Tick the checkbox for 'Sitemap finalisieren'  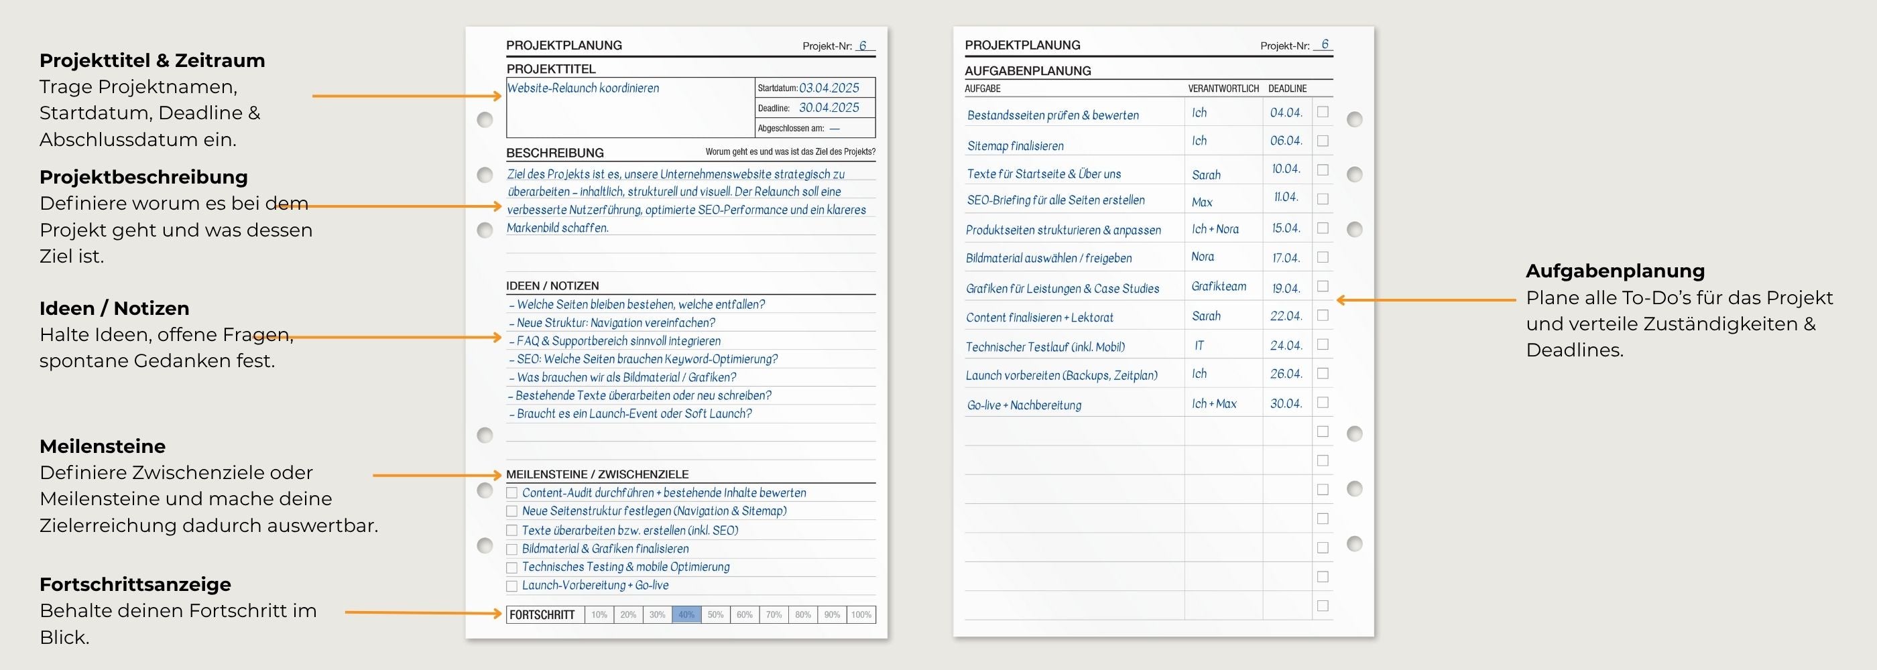point(1323,141)
